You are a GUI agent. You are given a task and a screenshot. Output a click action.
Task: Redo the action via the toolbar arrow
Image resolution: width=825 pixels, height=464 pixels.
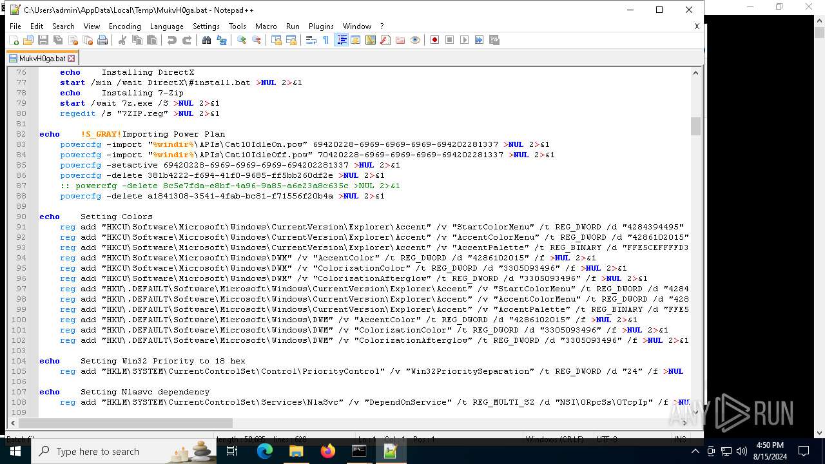pyautogui.click(x=187, y=40)
